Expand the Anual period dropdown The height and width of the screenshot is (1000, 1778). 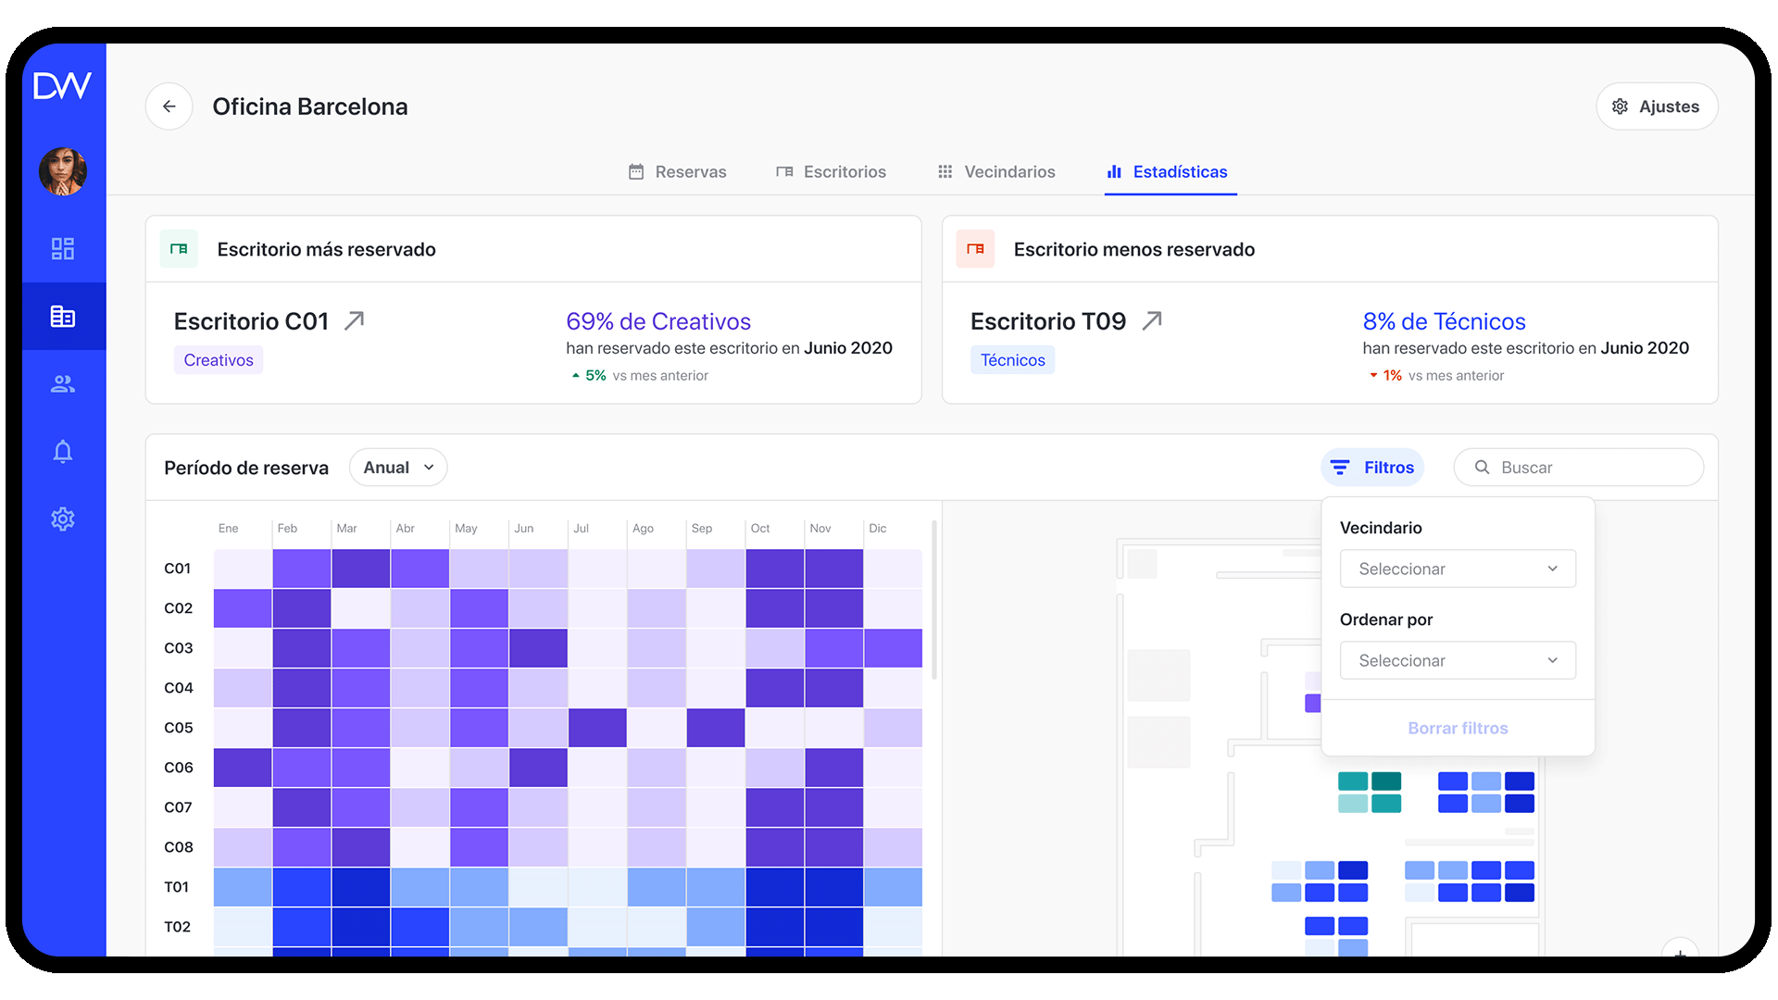coord(398,468)
